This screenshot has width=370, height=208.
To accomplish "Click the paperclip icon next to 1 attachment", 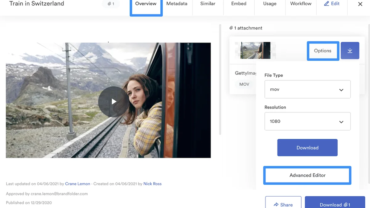I will click(x=231, y=28).
